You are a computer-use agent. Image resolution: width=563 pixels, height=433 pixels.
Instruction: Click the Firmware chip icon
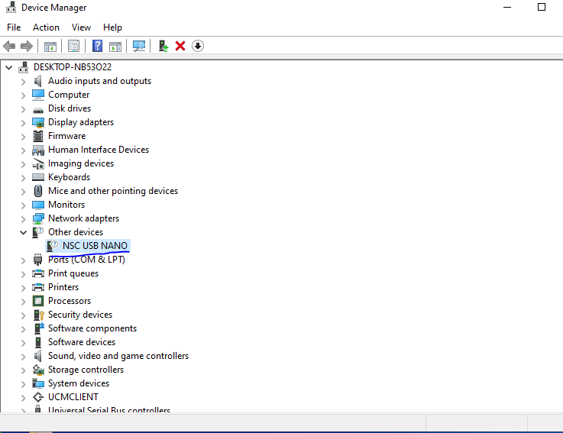(x=38, y=136)
